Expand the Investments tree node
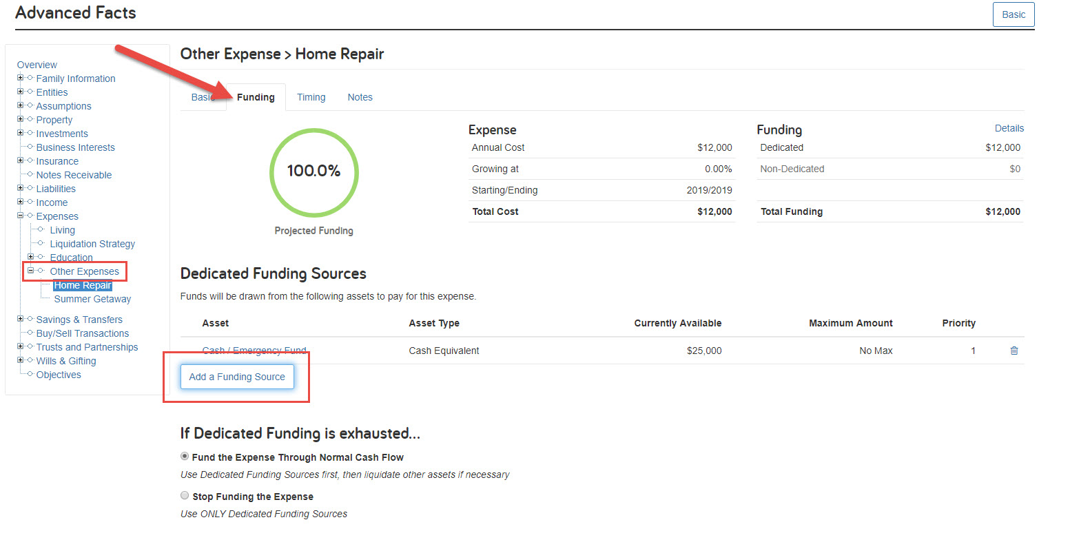This screenshot has width=1070, height=542. [x=21, y=133]
